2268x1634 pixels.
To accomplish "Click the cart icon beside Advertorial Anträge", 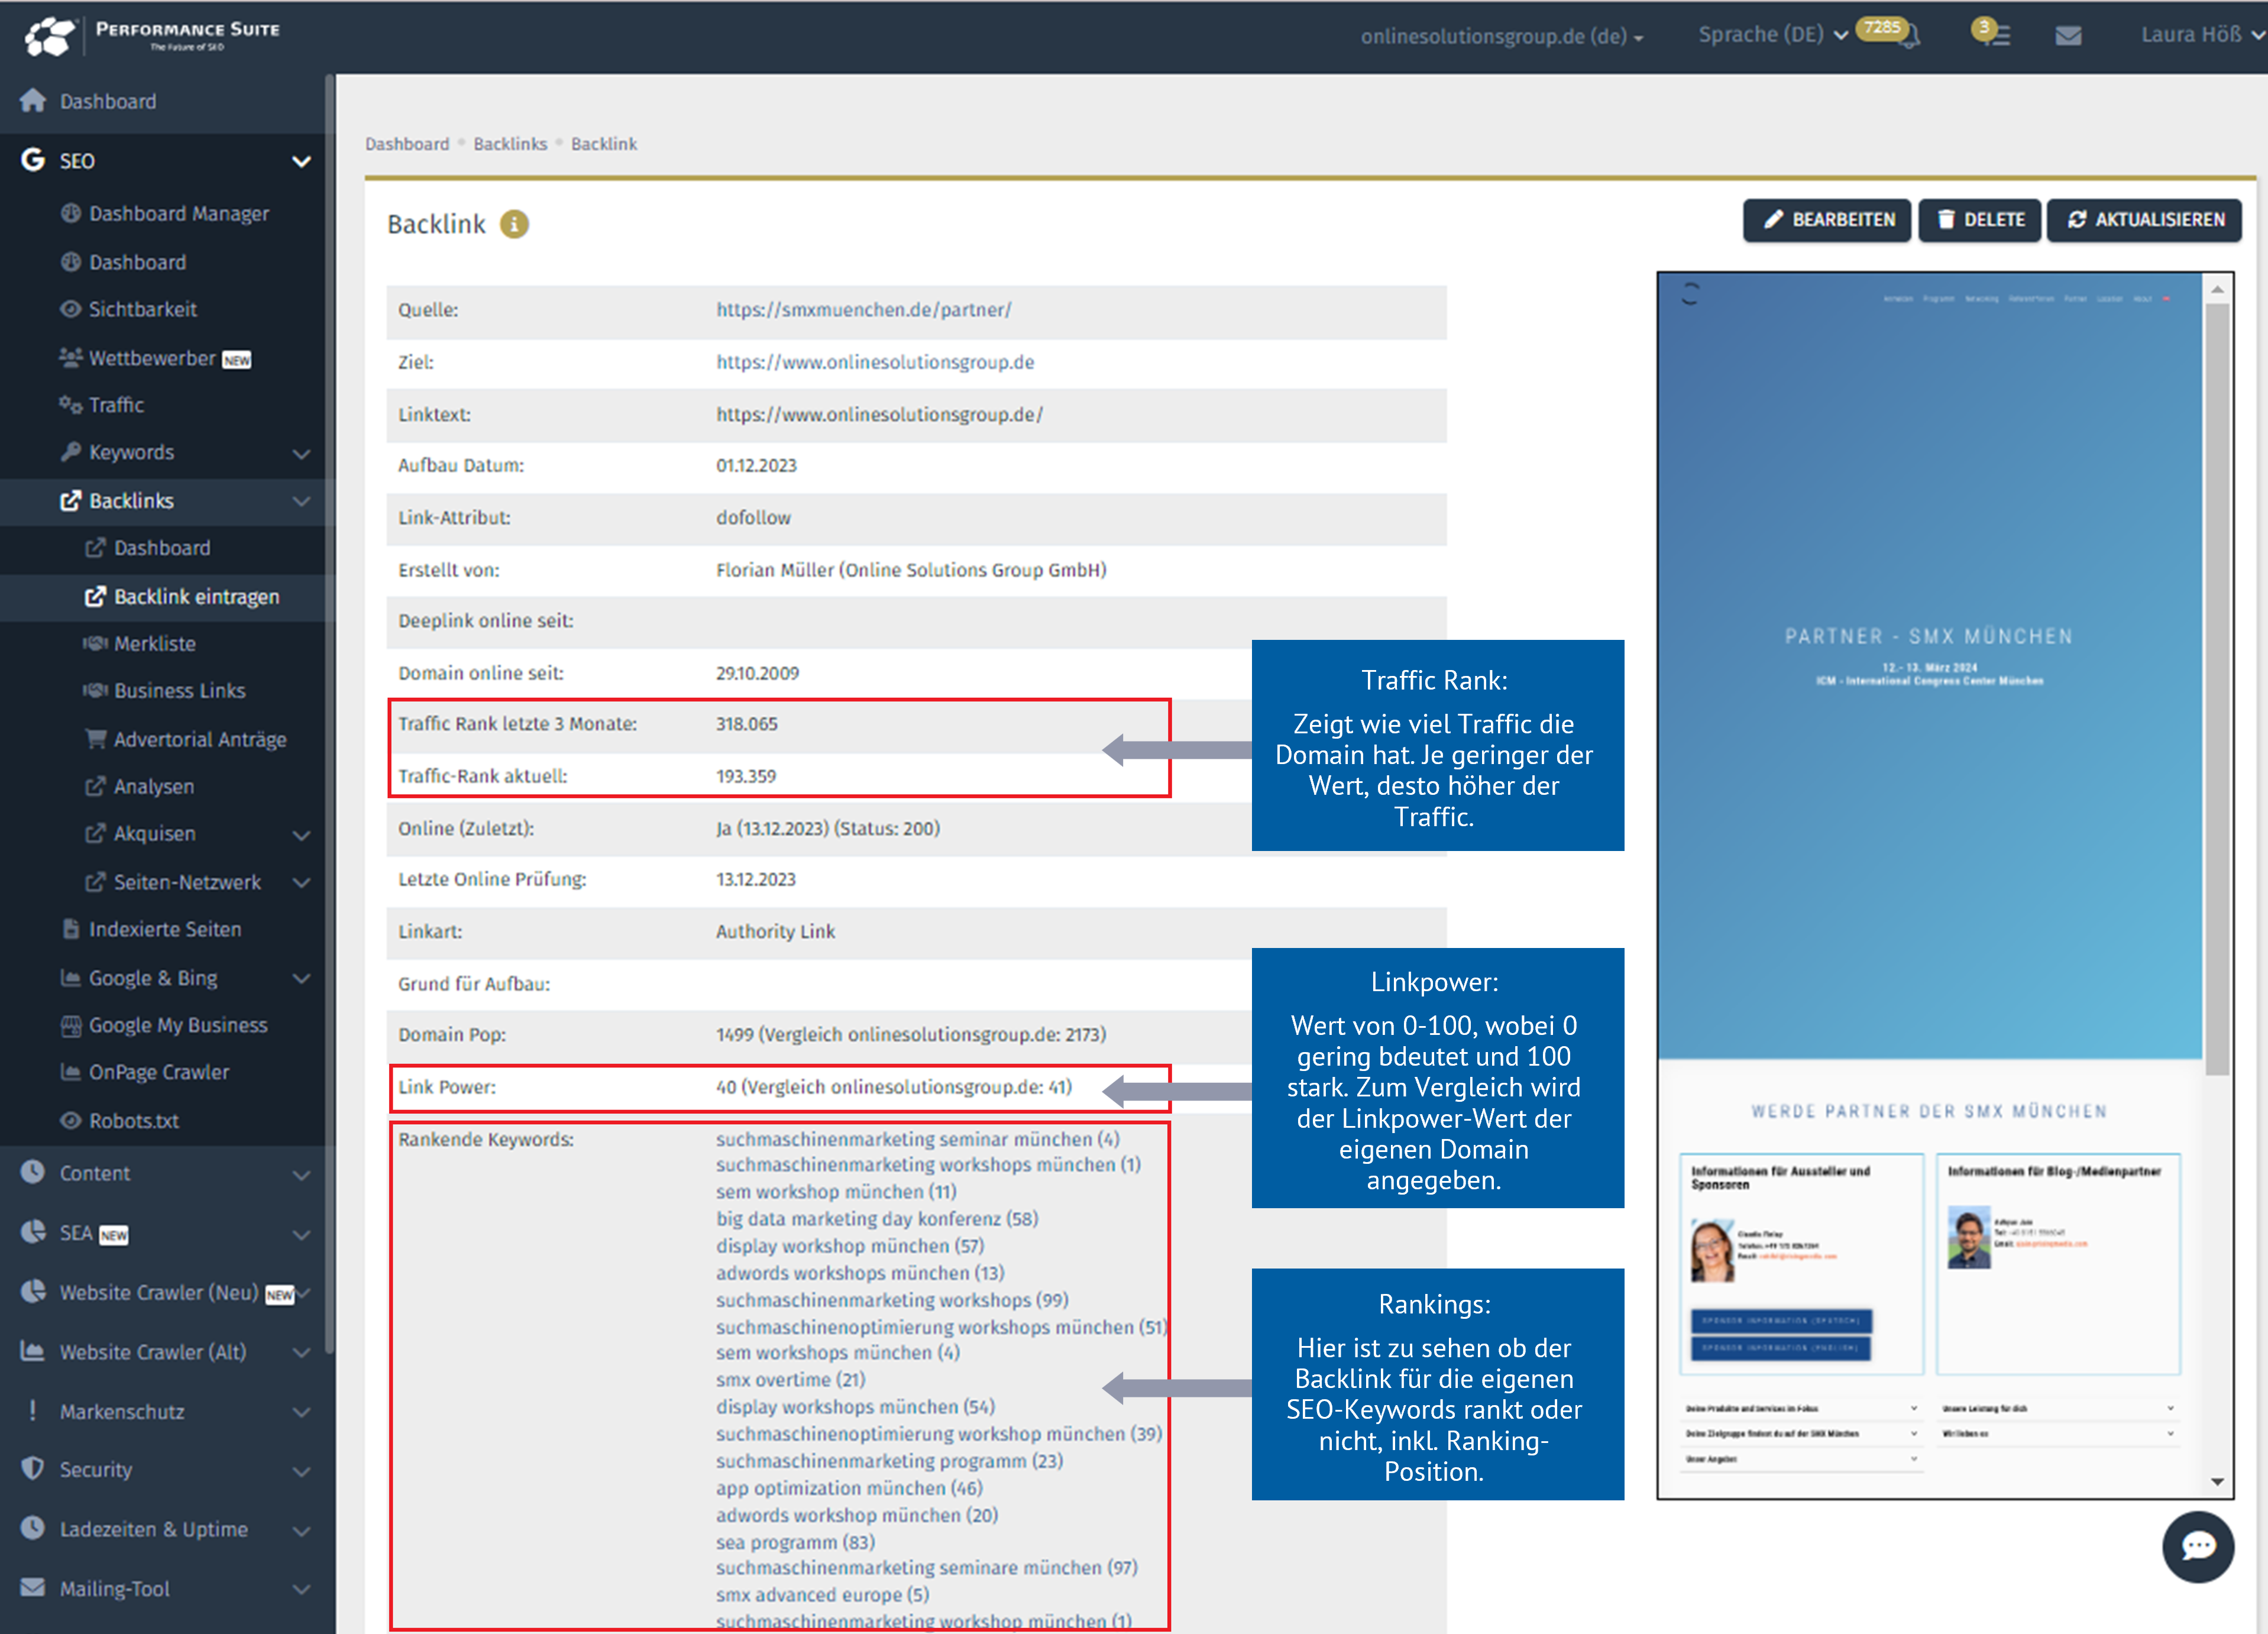I will [x=95, y=739].
